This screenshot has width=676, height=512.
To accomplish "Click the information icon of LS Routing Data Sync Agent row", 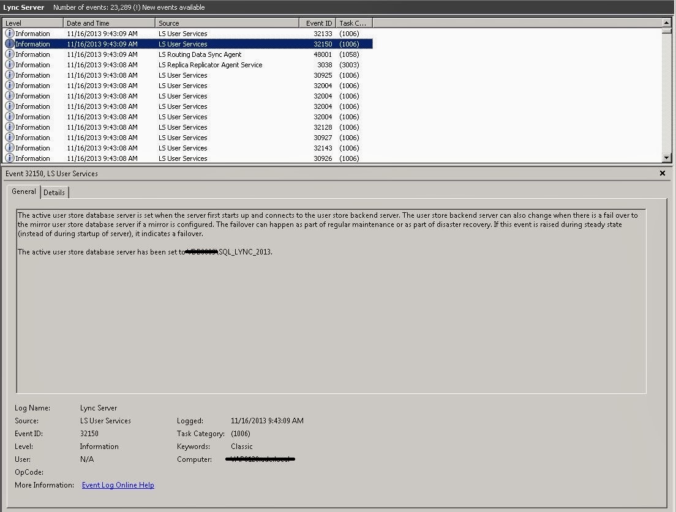I will pyautogui.click(x=9, y=54).
